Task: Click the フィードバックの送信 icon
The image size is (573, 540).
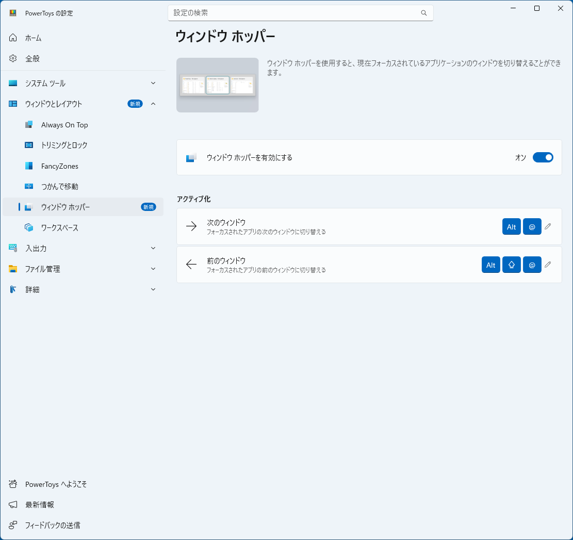Action: (x=13, y=525)
